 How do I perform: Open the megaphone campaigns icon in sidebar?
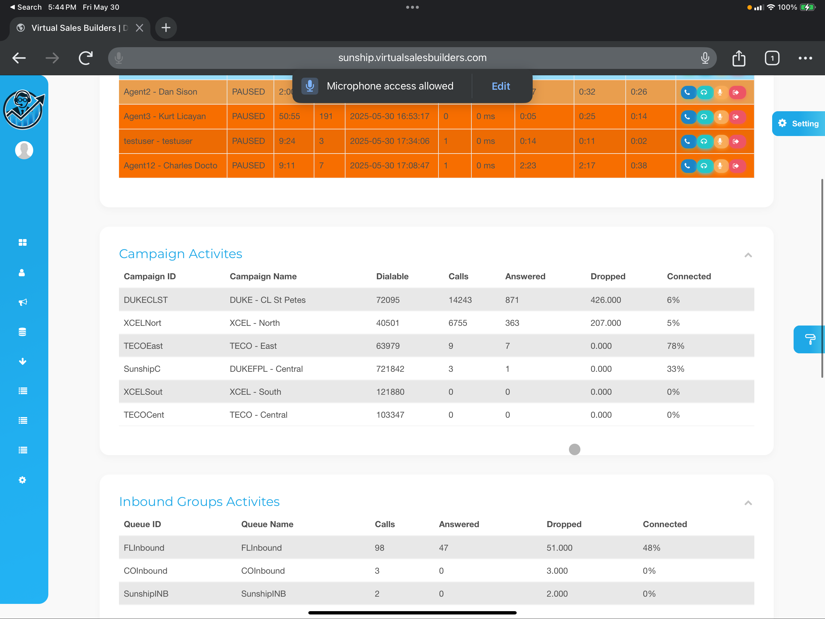pyautogui.click(x=23, y=302)
